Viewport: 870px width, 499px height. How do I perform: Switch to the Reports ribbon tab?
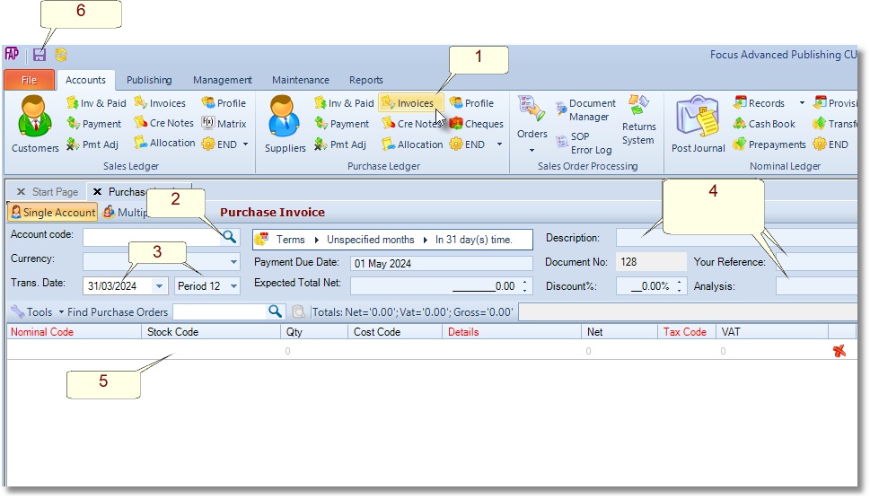coord(366,80)
